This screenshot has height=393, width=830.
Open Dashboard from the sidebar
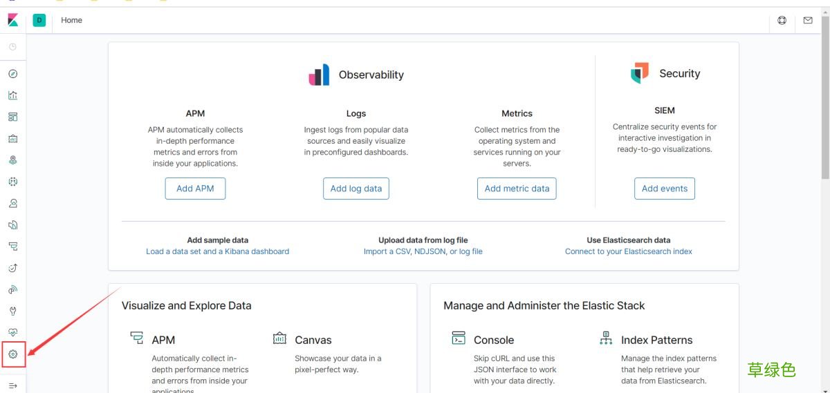(12, 117)
